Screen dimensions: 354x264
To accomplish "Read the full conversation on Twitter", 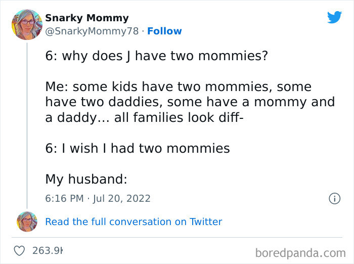I will pos(134,222).
